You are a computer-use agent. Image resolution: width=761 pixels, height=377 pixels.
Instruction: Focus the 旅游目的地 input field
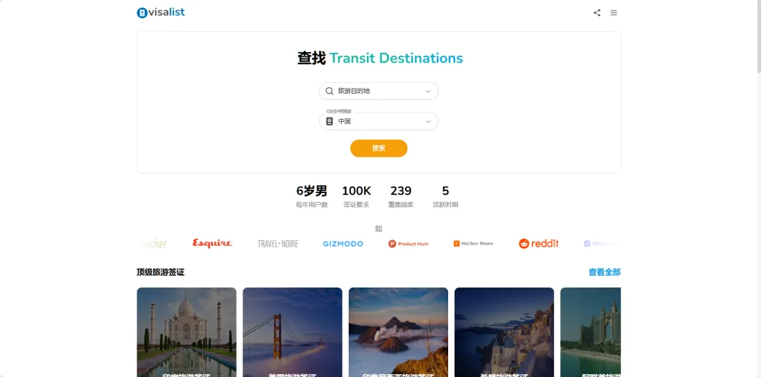378,91
